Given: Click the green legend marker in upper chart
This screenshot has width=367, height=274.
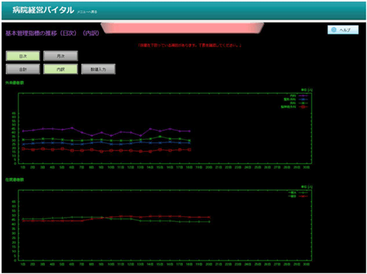Looking at the screenshot, I should (303, 103).
